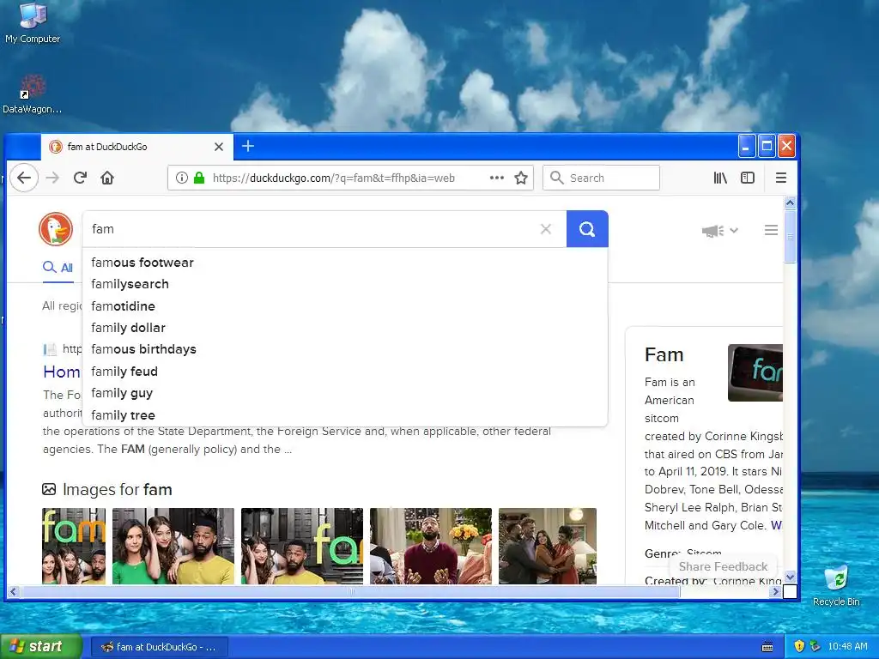879x659 pixels.
Task: Choose suggestion 'family feud'
Action: pos(124,372)
